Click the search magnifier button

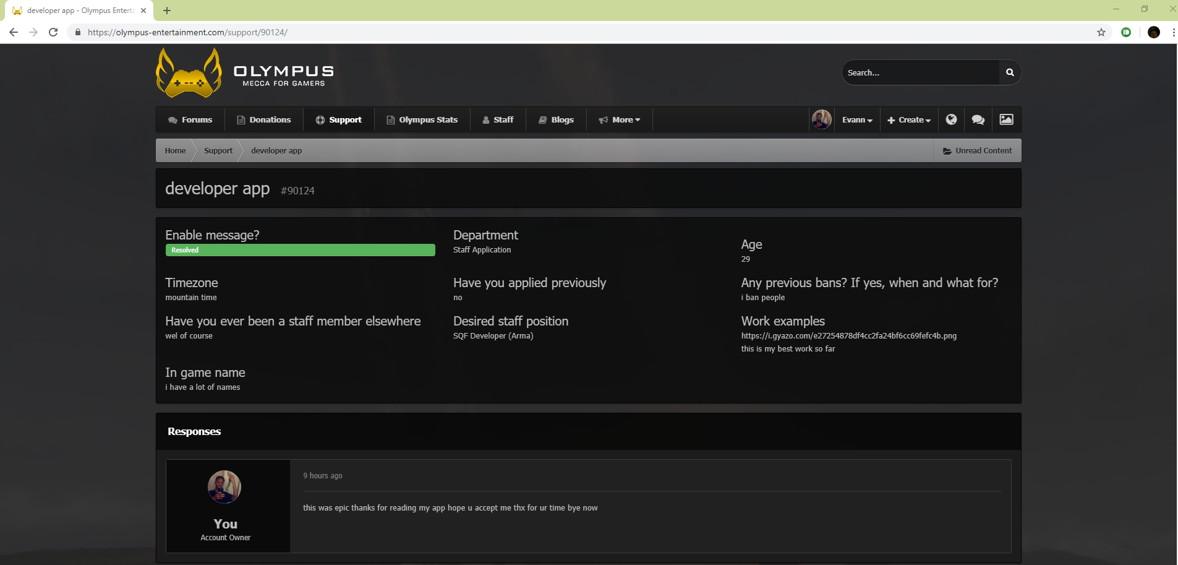coord(1010,72)
